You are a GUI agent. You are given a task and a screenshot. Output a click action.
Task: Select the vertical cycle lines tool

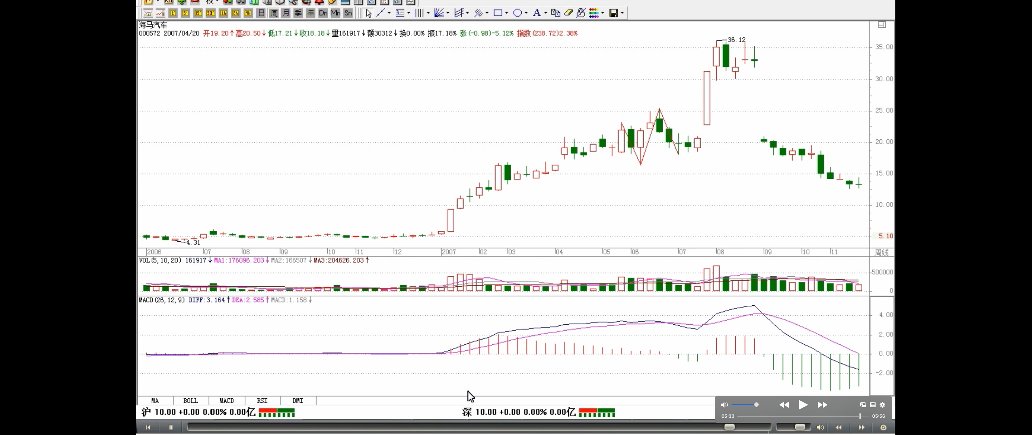tap(419, 13)
